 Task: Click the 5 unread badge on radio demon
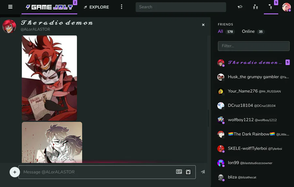[287, 62]
